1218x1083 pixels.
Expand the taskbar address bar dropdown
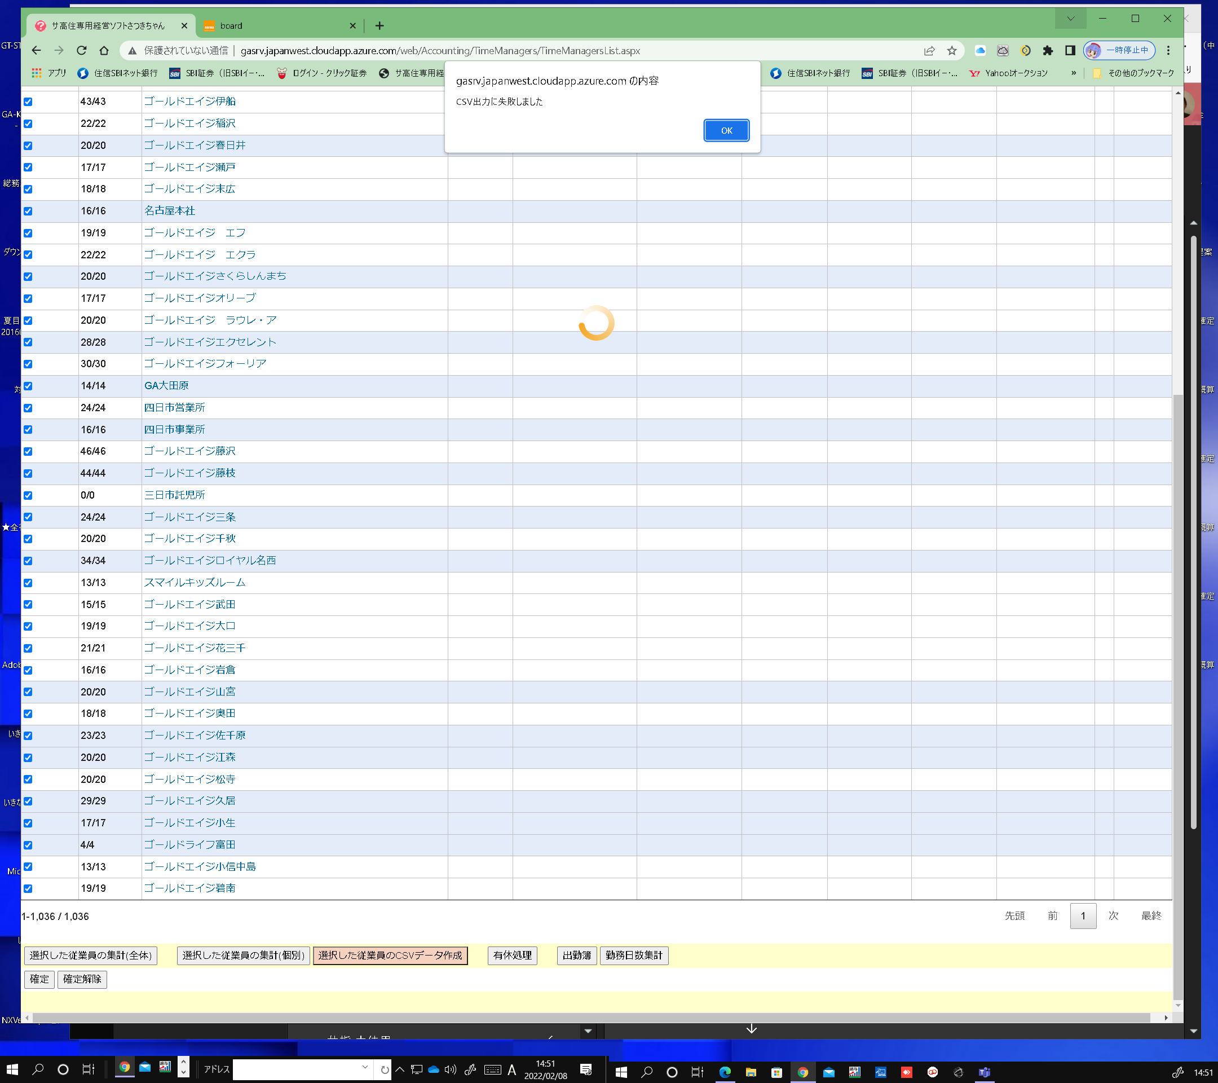365,1068
